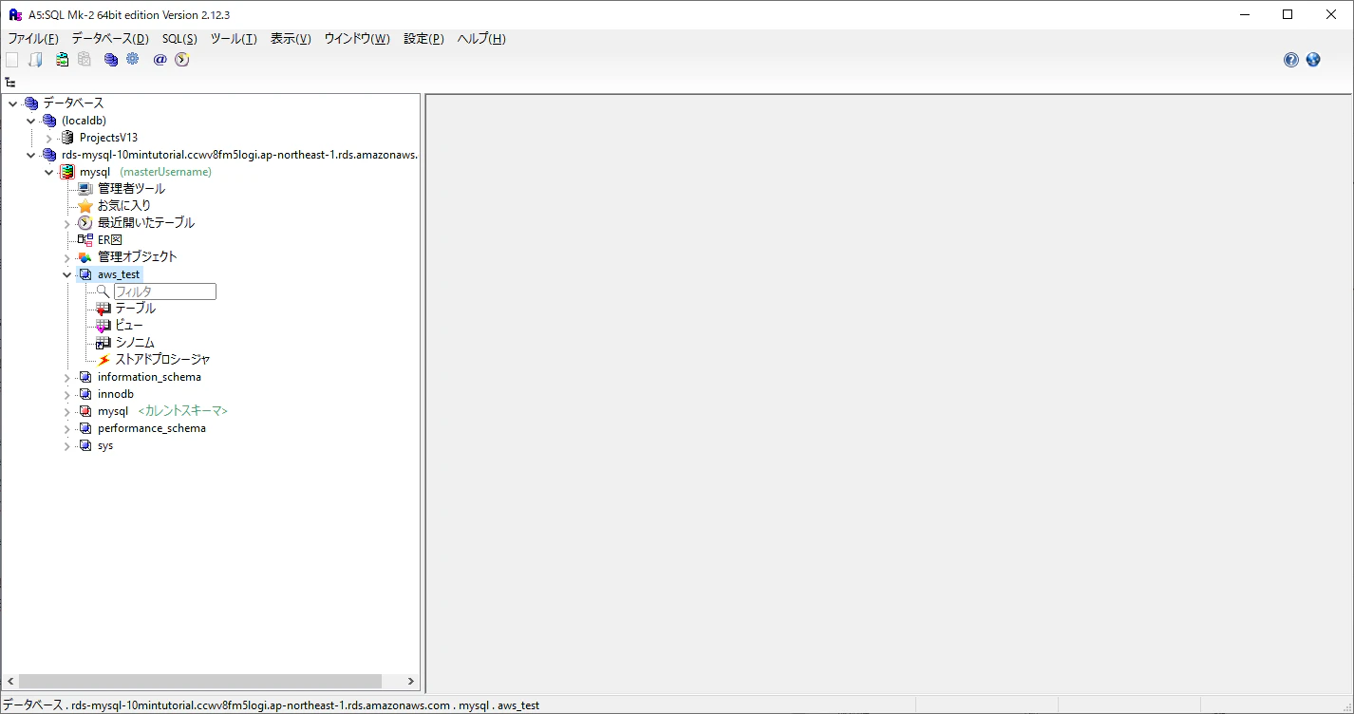Open the ツール(T) menu
The height and width of the screenshot is (714, 1354).
pos(234,39)
